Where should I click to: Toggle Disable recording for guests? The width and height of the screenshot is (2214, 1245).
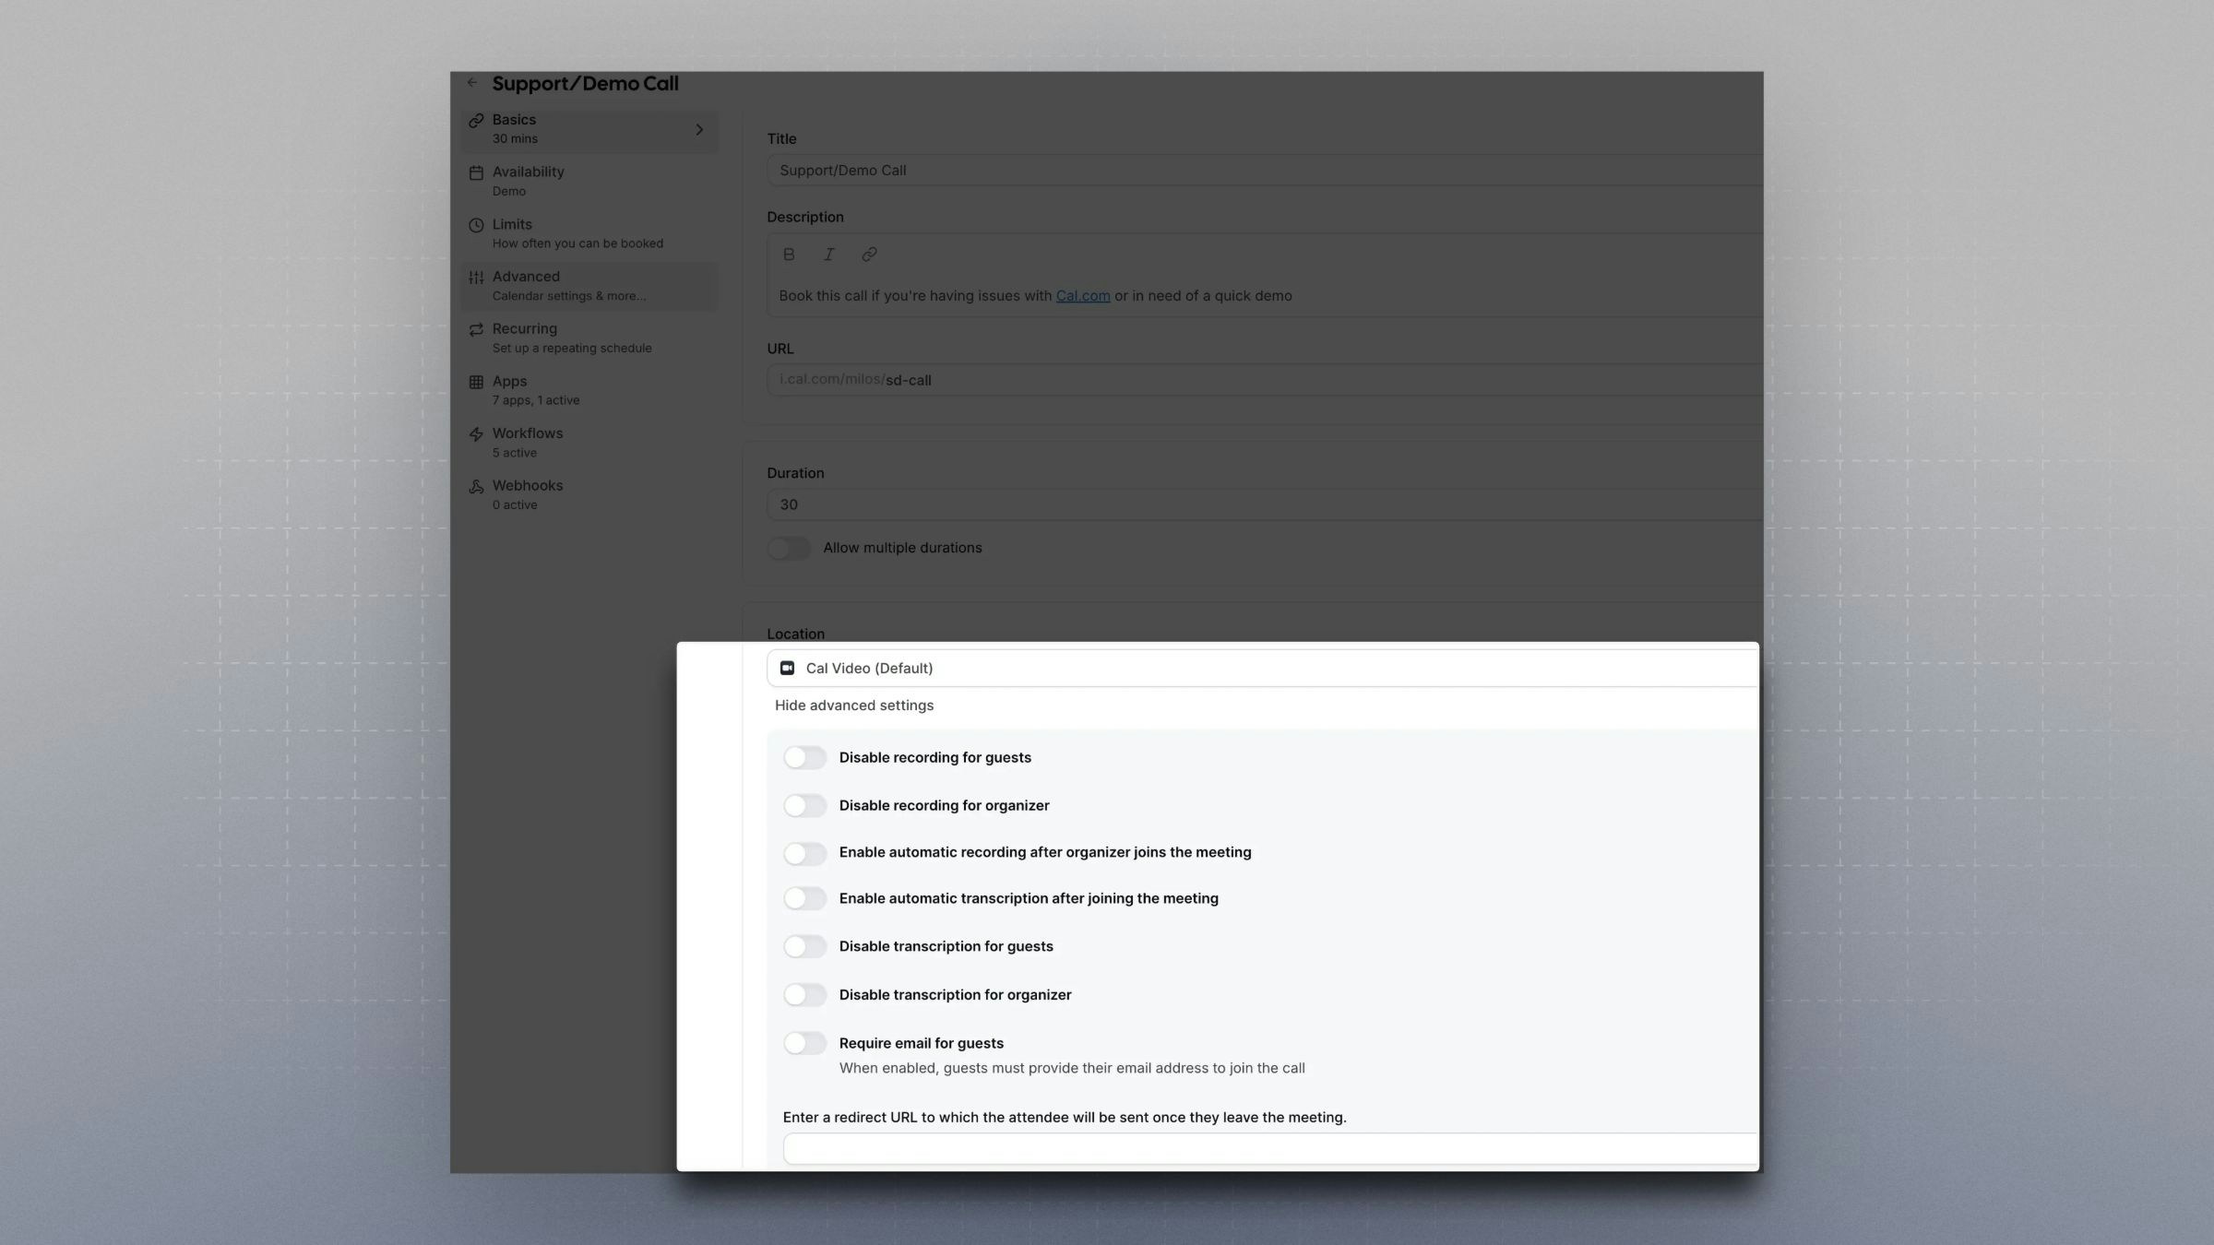804,758
